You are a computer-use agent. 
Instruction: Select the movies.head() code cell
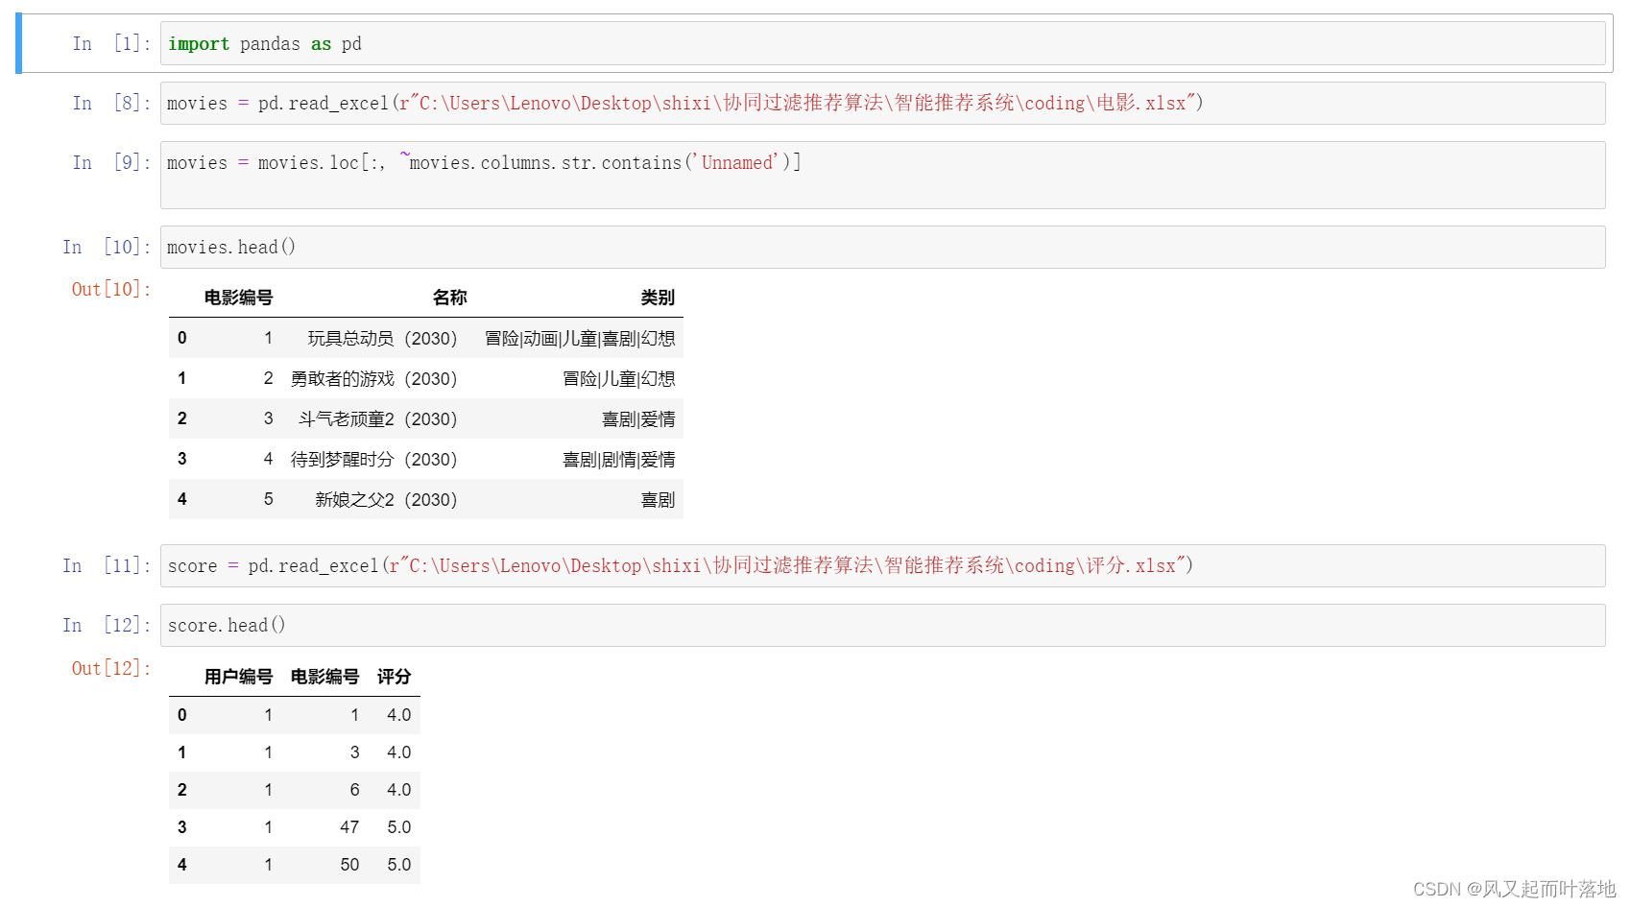click(882, 247)
